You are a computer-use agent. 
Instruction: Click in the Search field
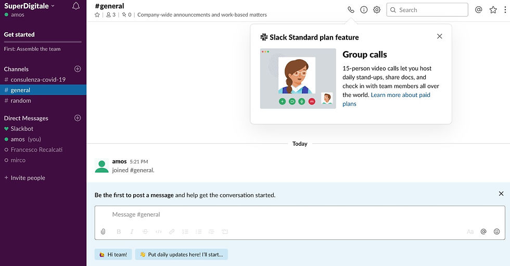click(427, 10)
